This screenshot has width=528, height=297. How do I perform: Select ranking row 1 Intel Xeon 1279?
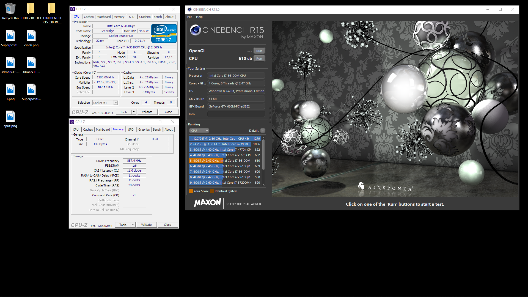tap(225, 139)
